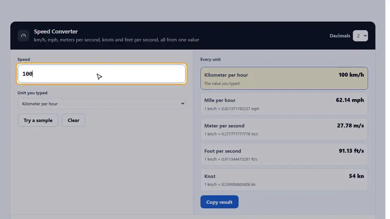Open the Decimals dropdown
Screen dimensions: 390x219
click(360, 36)
